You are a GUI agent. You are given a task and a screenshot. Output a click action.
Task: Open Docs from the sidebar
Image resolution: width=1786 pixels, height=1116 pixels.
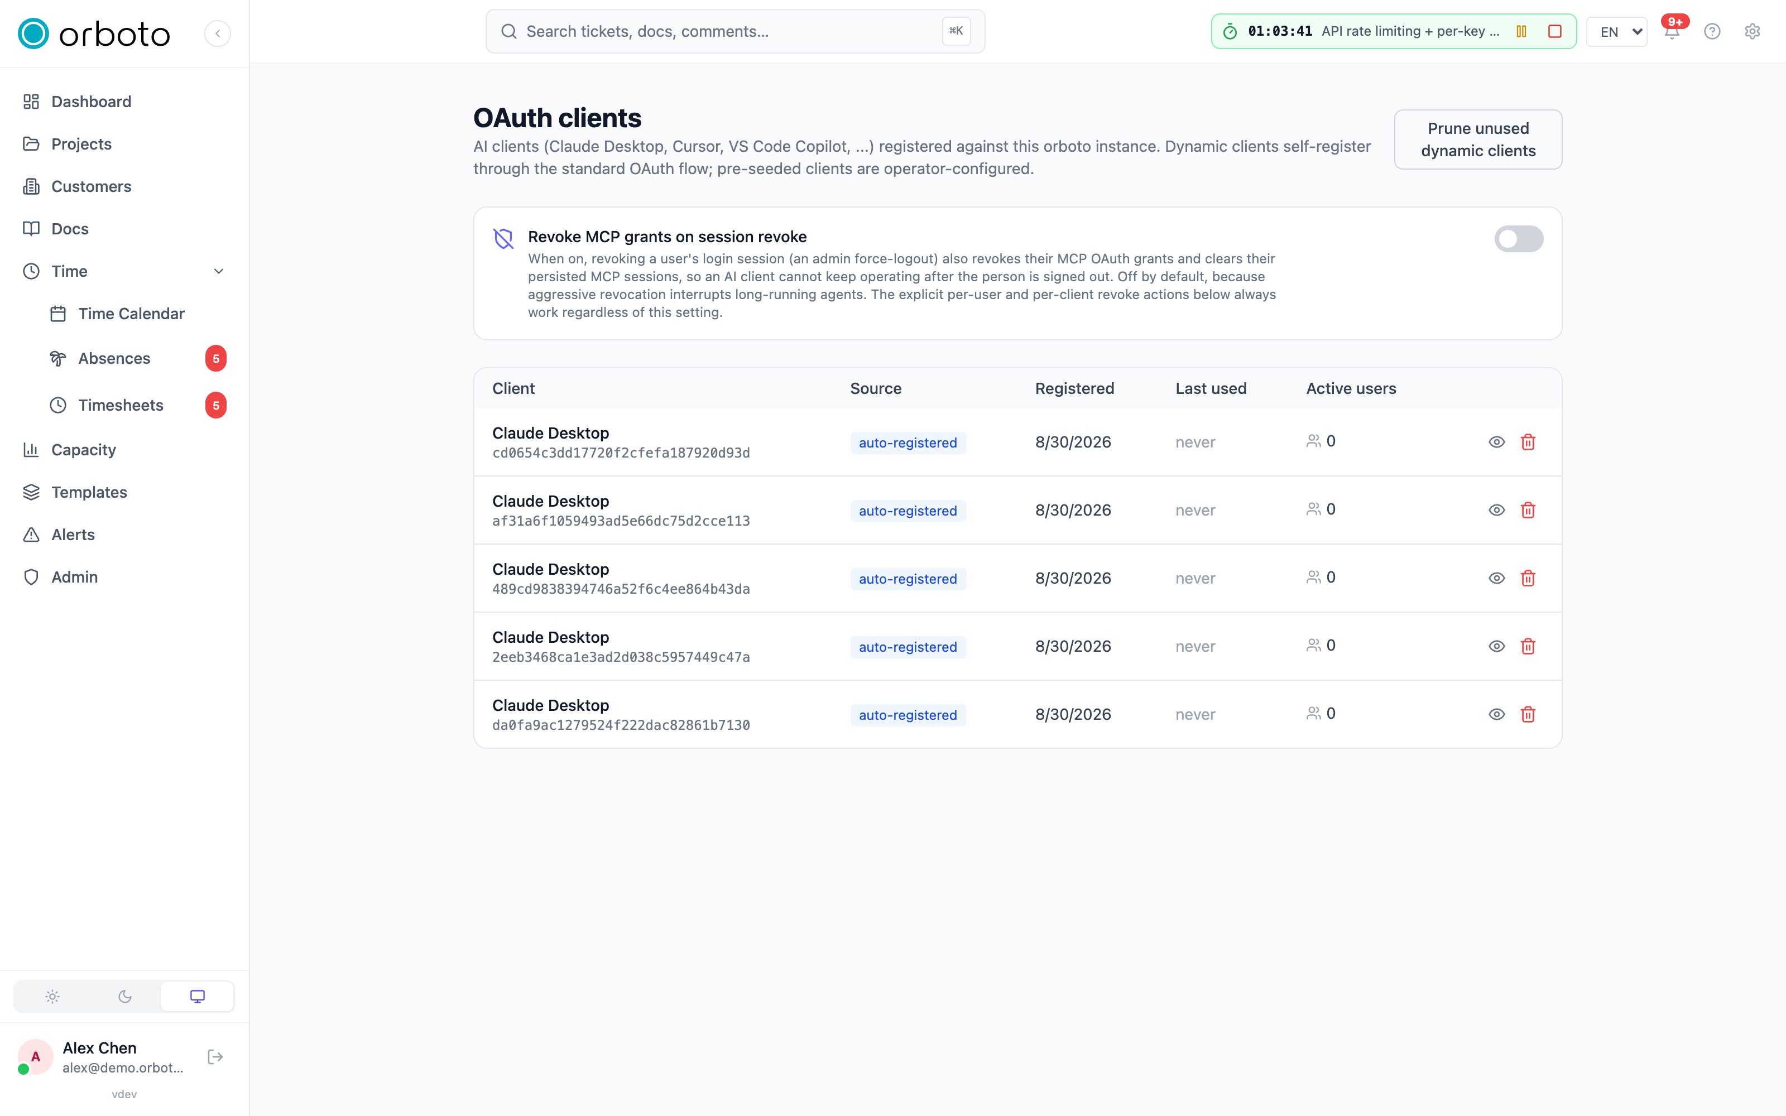point(124,229)
